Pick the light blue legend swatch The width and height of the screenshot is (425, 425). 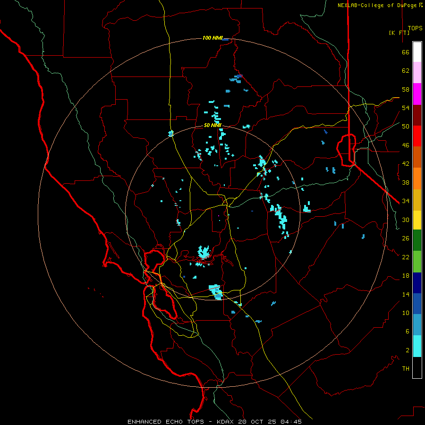417,325
